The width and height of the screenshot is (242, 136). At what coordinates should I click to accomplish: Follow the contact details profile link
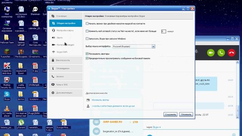[x=113, y=106]
